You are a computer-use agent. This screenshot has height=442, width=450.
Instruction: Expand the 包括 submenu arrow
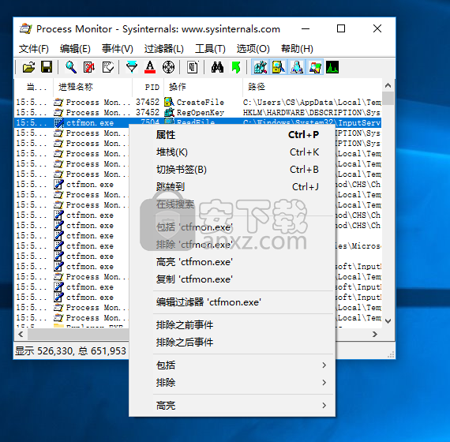(x=324, y=365)
